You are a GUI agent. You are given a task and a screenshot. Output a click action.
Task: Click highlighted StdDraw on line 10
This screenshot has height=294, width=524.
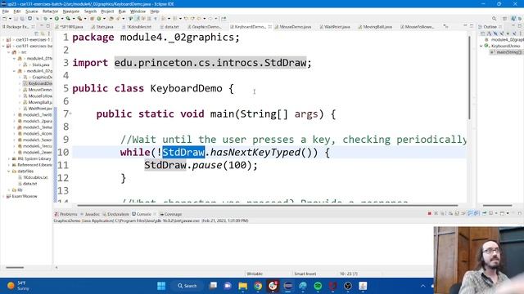(x=183, y=153)
